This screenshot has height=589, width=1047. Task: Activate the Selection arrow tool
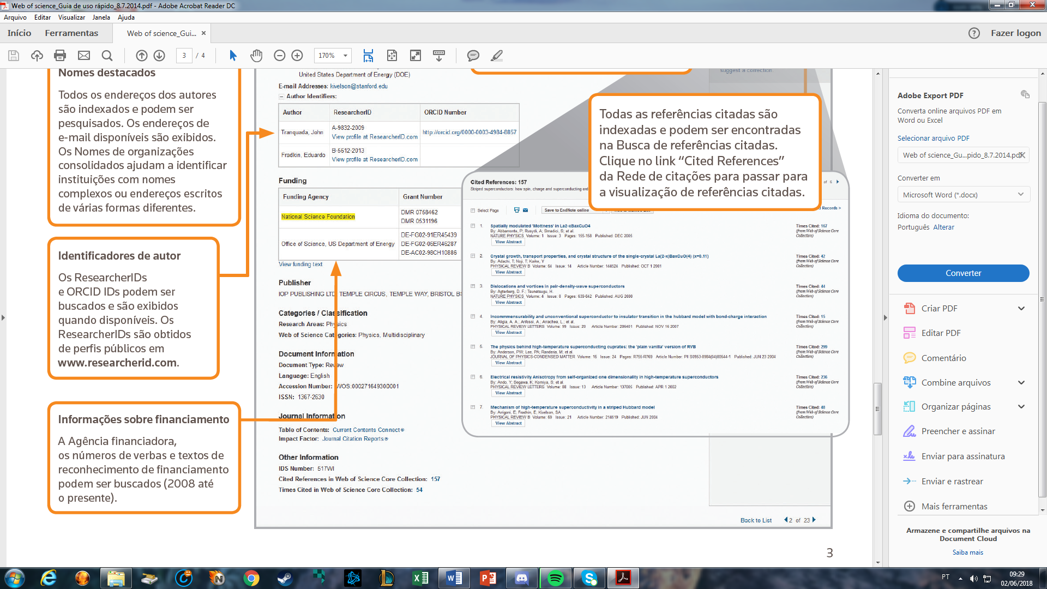pos(233,56)
